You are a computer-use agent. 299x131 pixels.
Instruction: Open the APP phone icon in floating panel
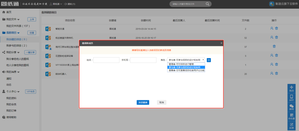[291, 97]
